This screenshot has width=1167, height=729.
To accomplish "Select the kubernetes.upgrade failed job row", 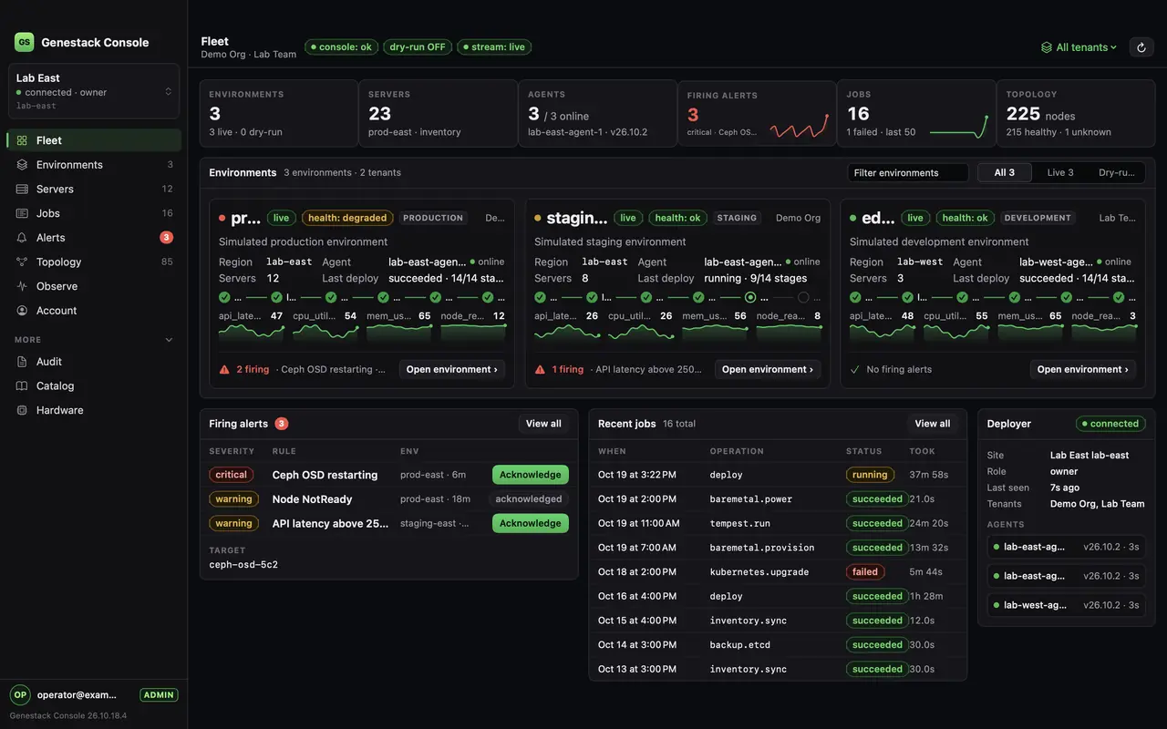I will click(x=778, y=572).
